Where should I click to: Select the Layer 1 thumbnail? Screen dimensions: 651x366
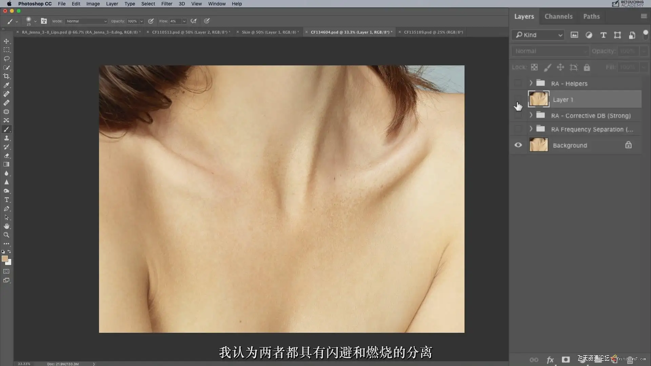click(538, 99)
